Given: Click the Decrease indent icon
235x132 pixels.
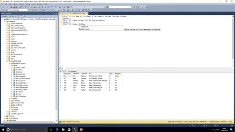Looking at the screenshot, I should click(83, 10).
